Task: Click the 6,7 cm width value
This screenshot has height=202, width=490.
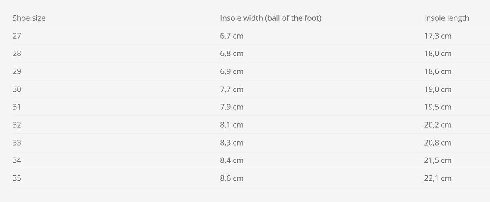Action: tap(232, 36)
